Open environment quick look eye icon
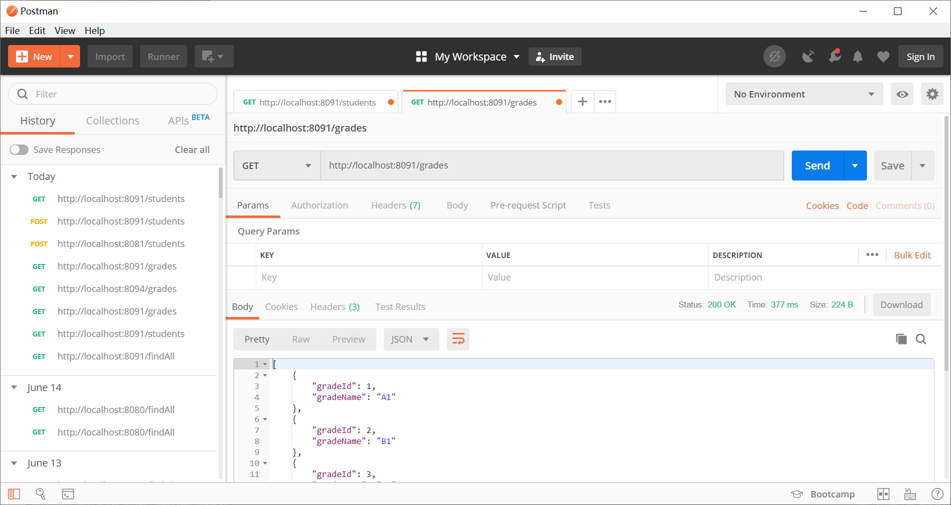This screenshot has height=505, width=951. 902,94
